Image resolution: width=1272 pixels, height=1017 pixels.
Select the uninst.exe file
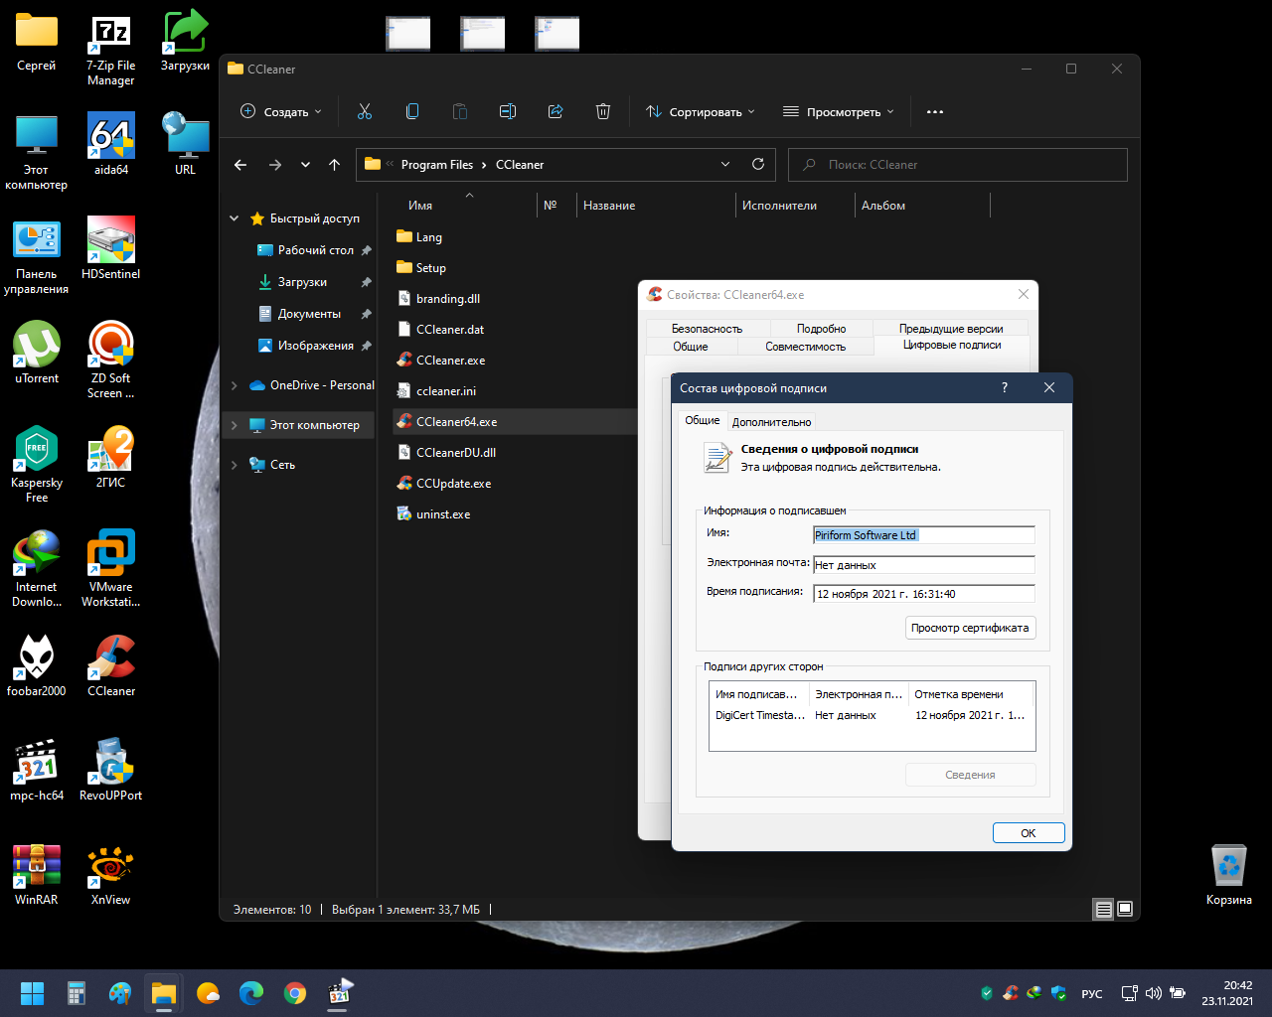point(443,514)
